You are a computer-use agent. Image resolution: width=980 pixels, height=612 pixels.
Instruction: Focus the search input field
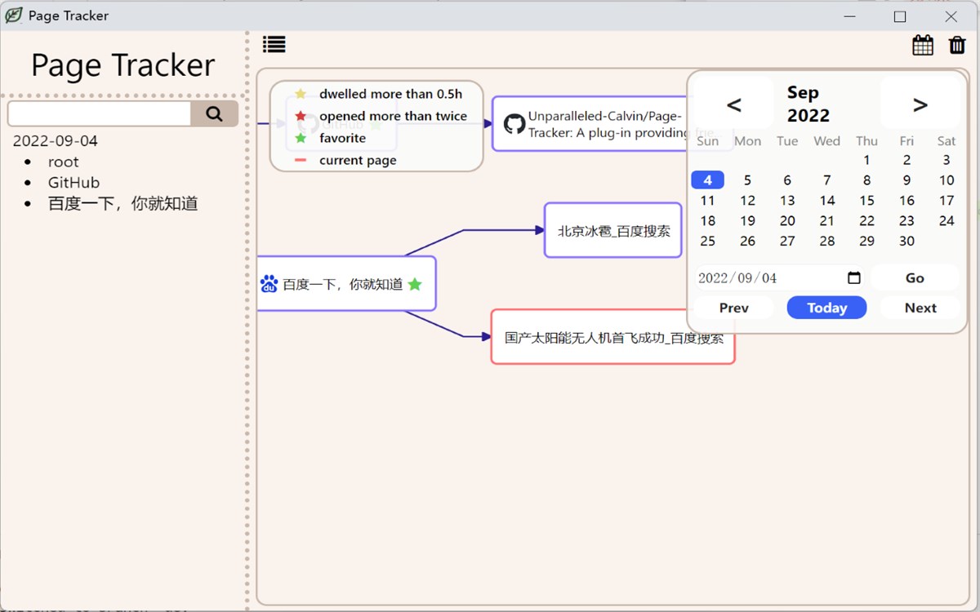(x=99, y=113)
